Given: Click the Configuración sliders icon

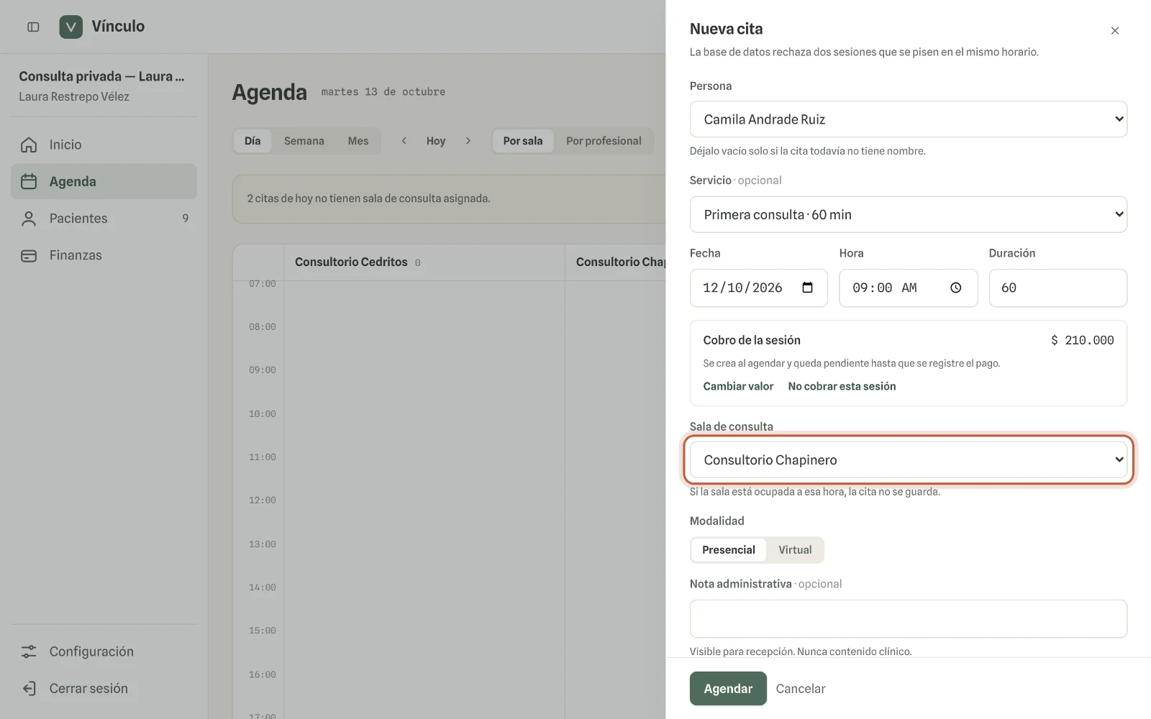Looking at the screenshot, I should click(29, 651).
